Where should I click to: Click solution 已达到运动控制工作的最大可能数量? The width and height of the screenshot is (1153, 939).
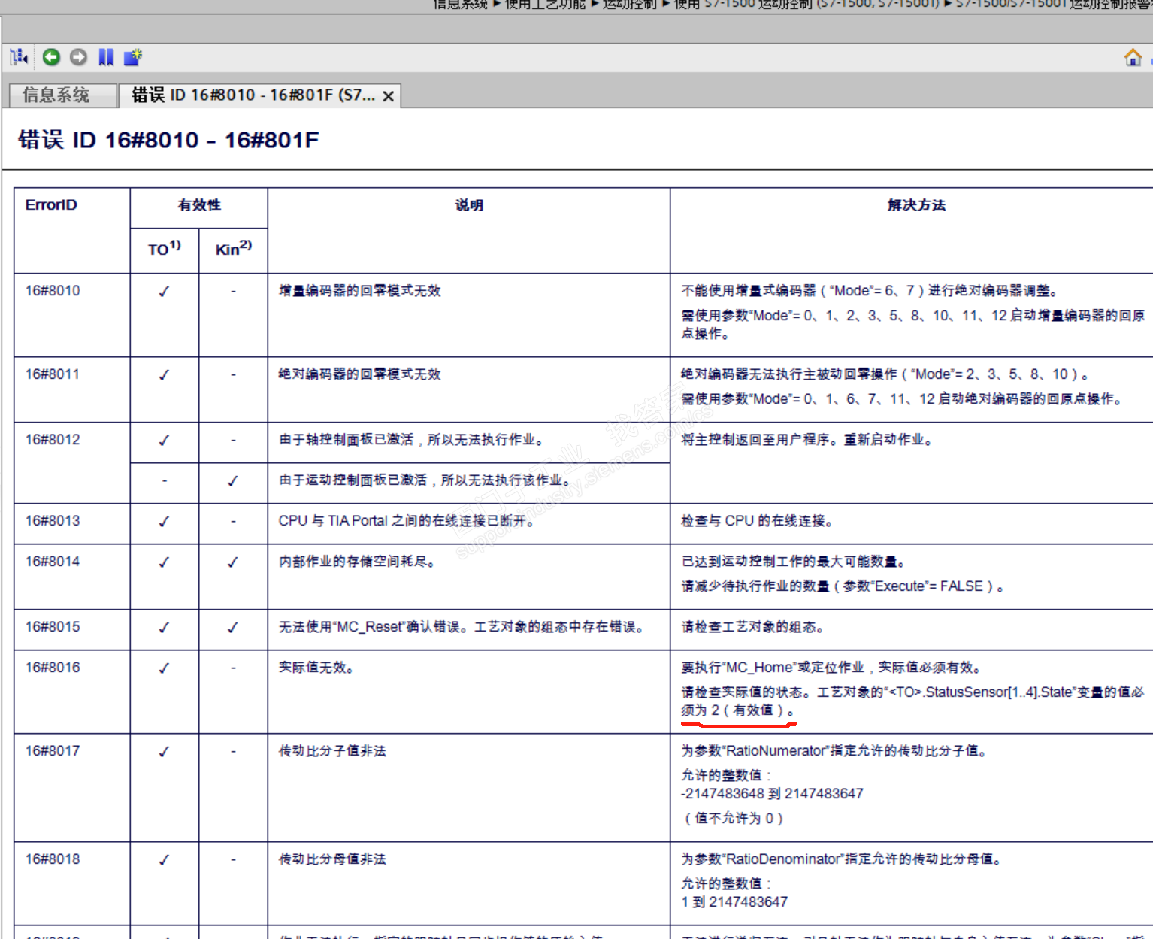(x=794, y=562)
